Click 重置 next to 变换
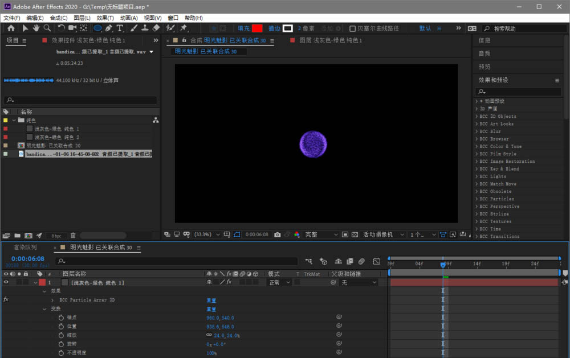This screenshot has height=358, width=570. click(211, 310)
